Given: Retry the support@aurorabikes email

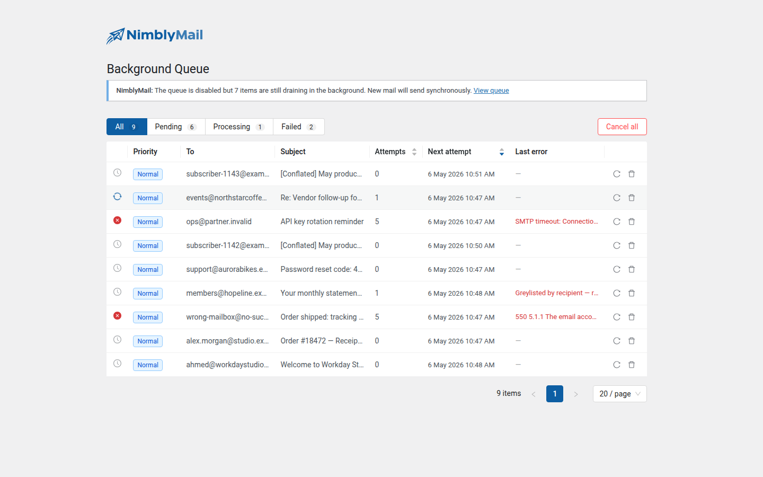Looking at the screenshot, I should pos(617,269).
